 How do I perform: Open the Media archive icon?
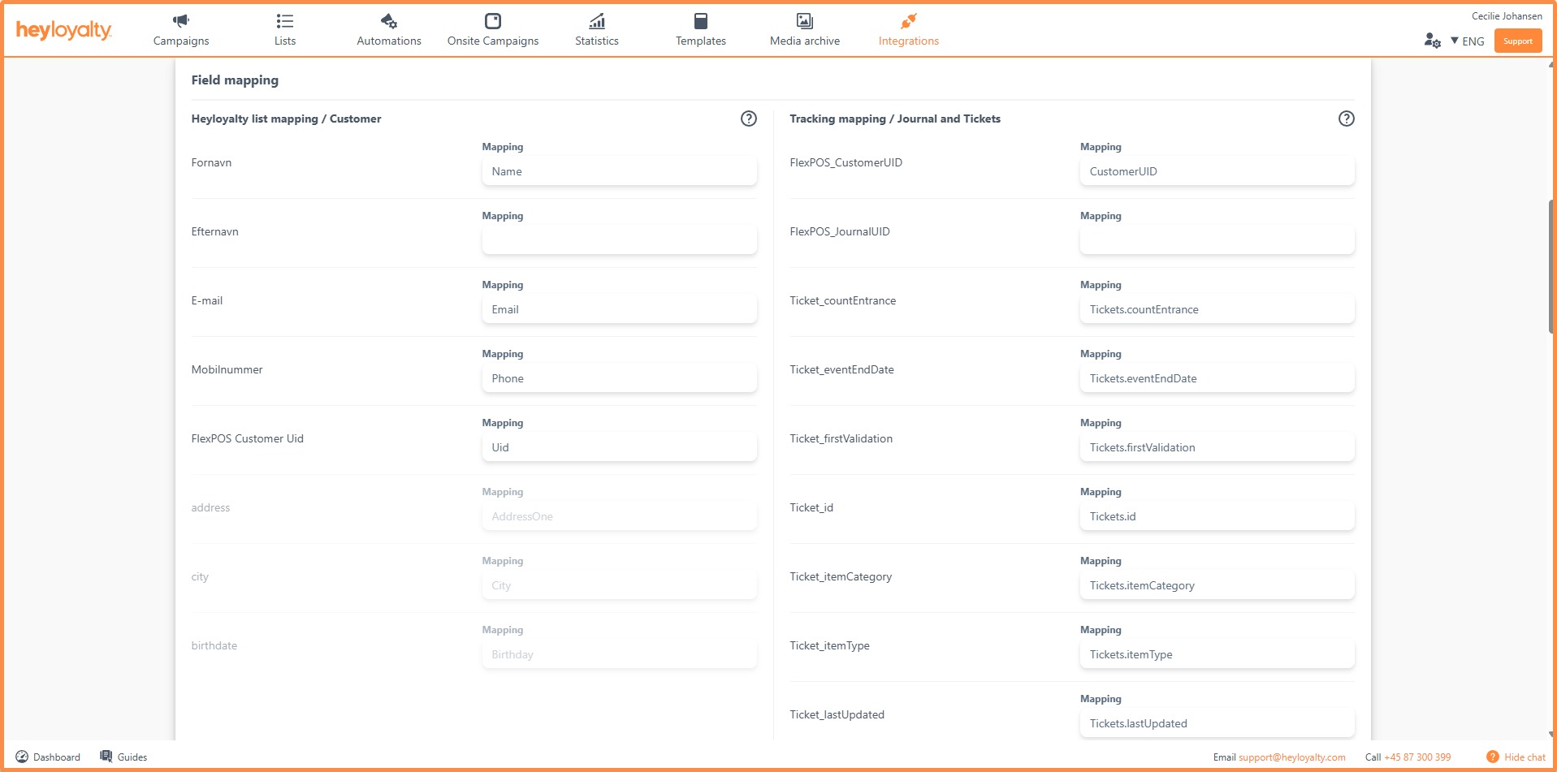[804, 21]
